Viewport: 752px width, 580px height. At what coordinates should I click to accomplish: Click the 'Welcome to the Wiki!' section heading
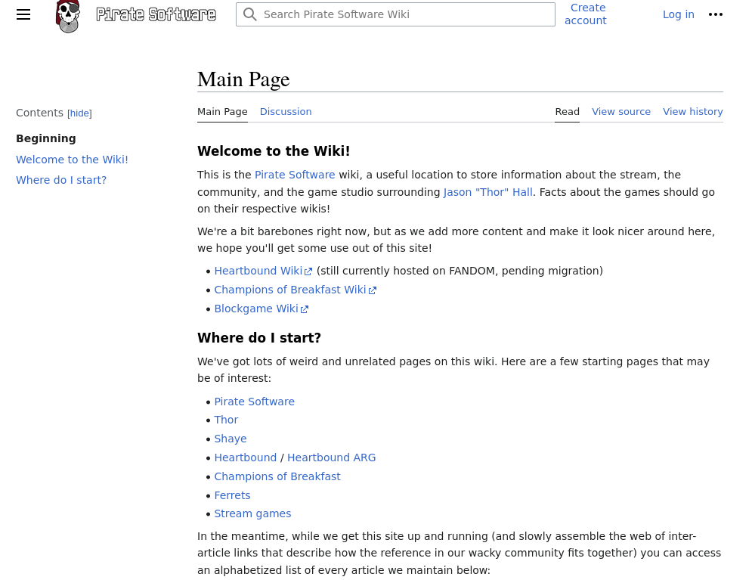click(274, 151)
